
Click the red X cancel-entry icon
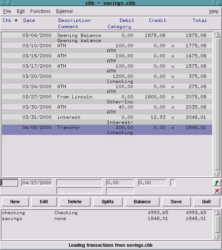tap(217, 191)
